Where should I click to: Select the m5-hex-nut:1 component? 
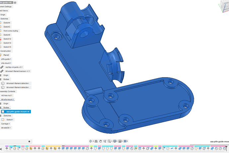[x=7, y=95]
